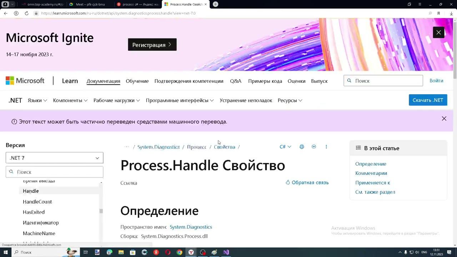
Task: Open Yandex home button beside back arrow
Action: (x=16, y=13)
